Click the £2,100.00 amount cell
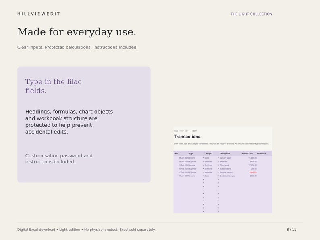Viewport: 320px width, 240px height. pos(252,165)
